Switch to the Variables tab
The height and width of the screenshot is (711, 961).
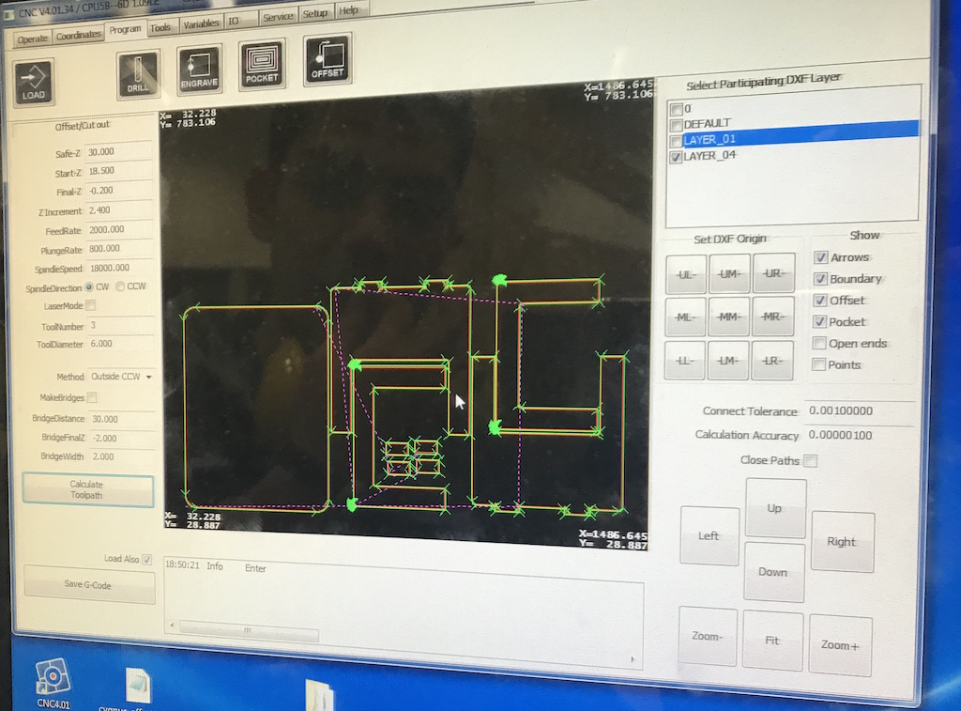(201, 23)
